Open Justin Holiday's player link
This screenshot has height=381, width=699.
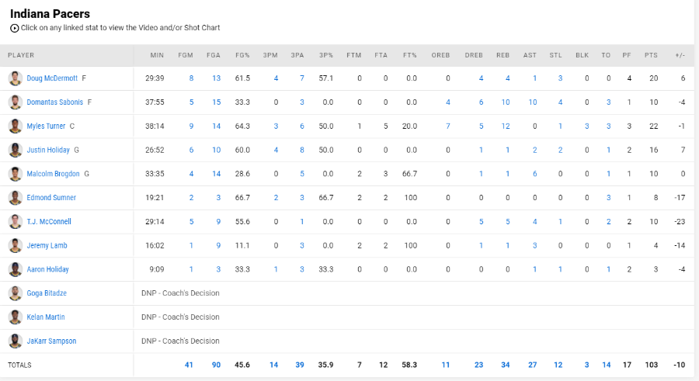click(48, 151)
